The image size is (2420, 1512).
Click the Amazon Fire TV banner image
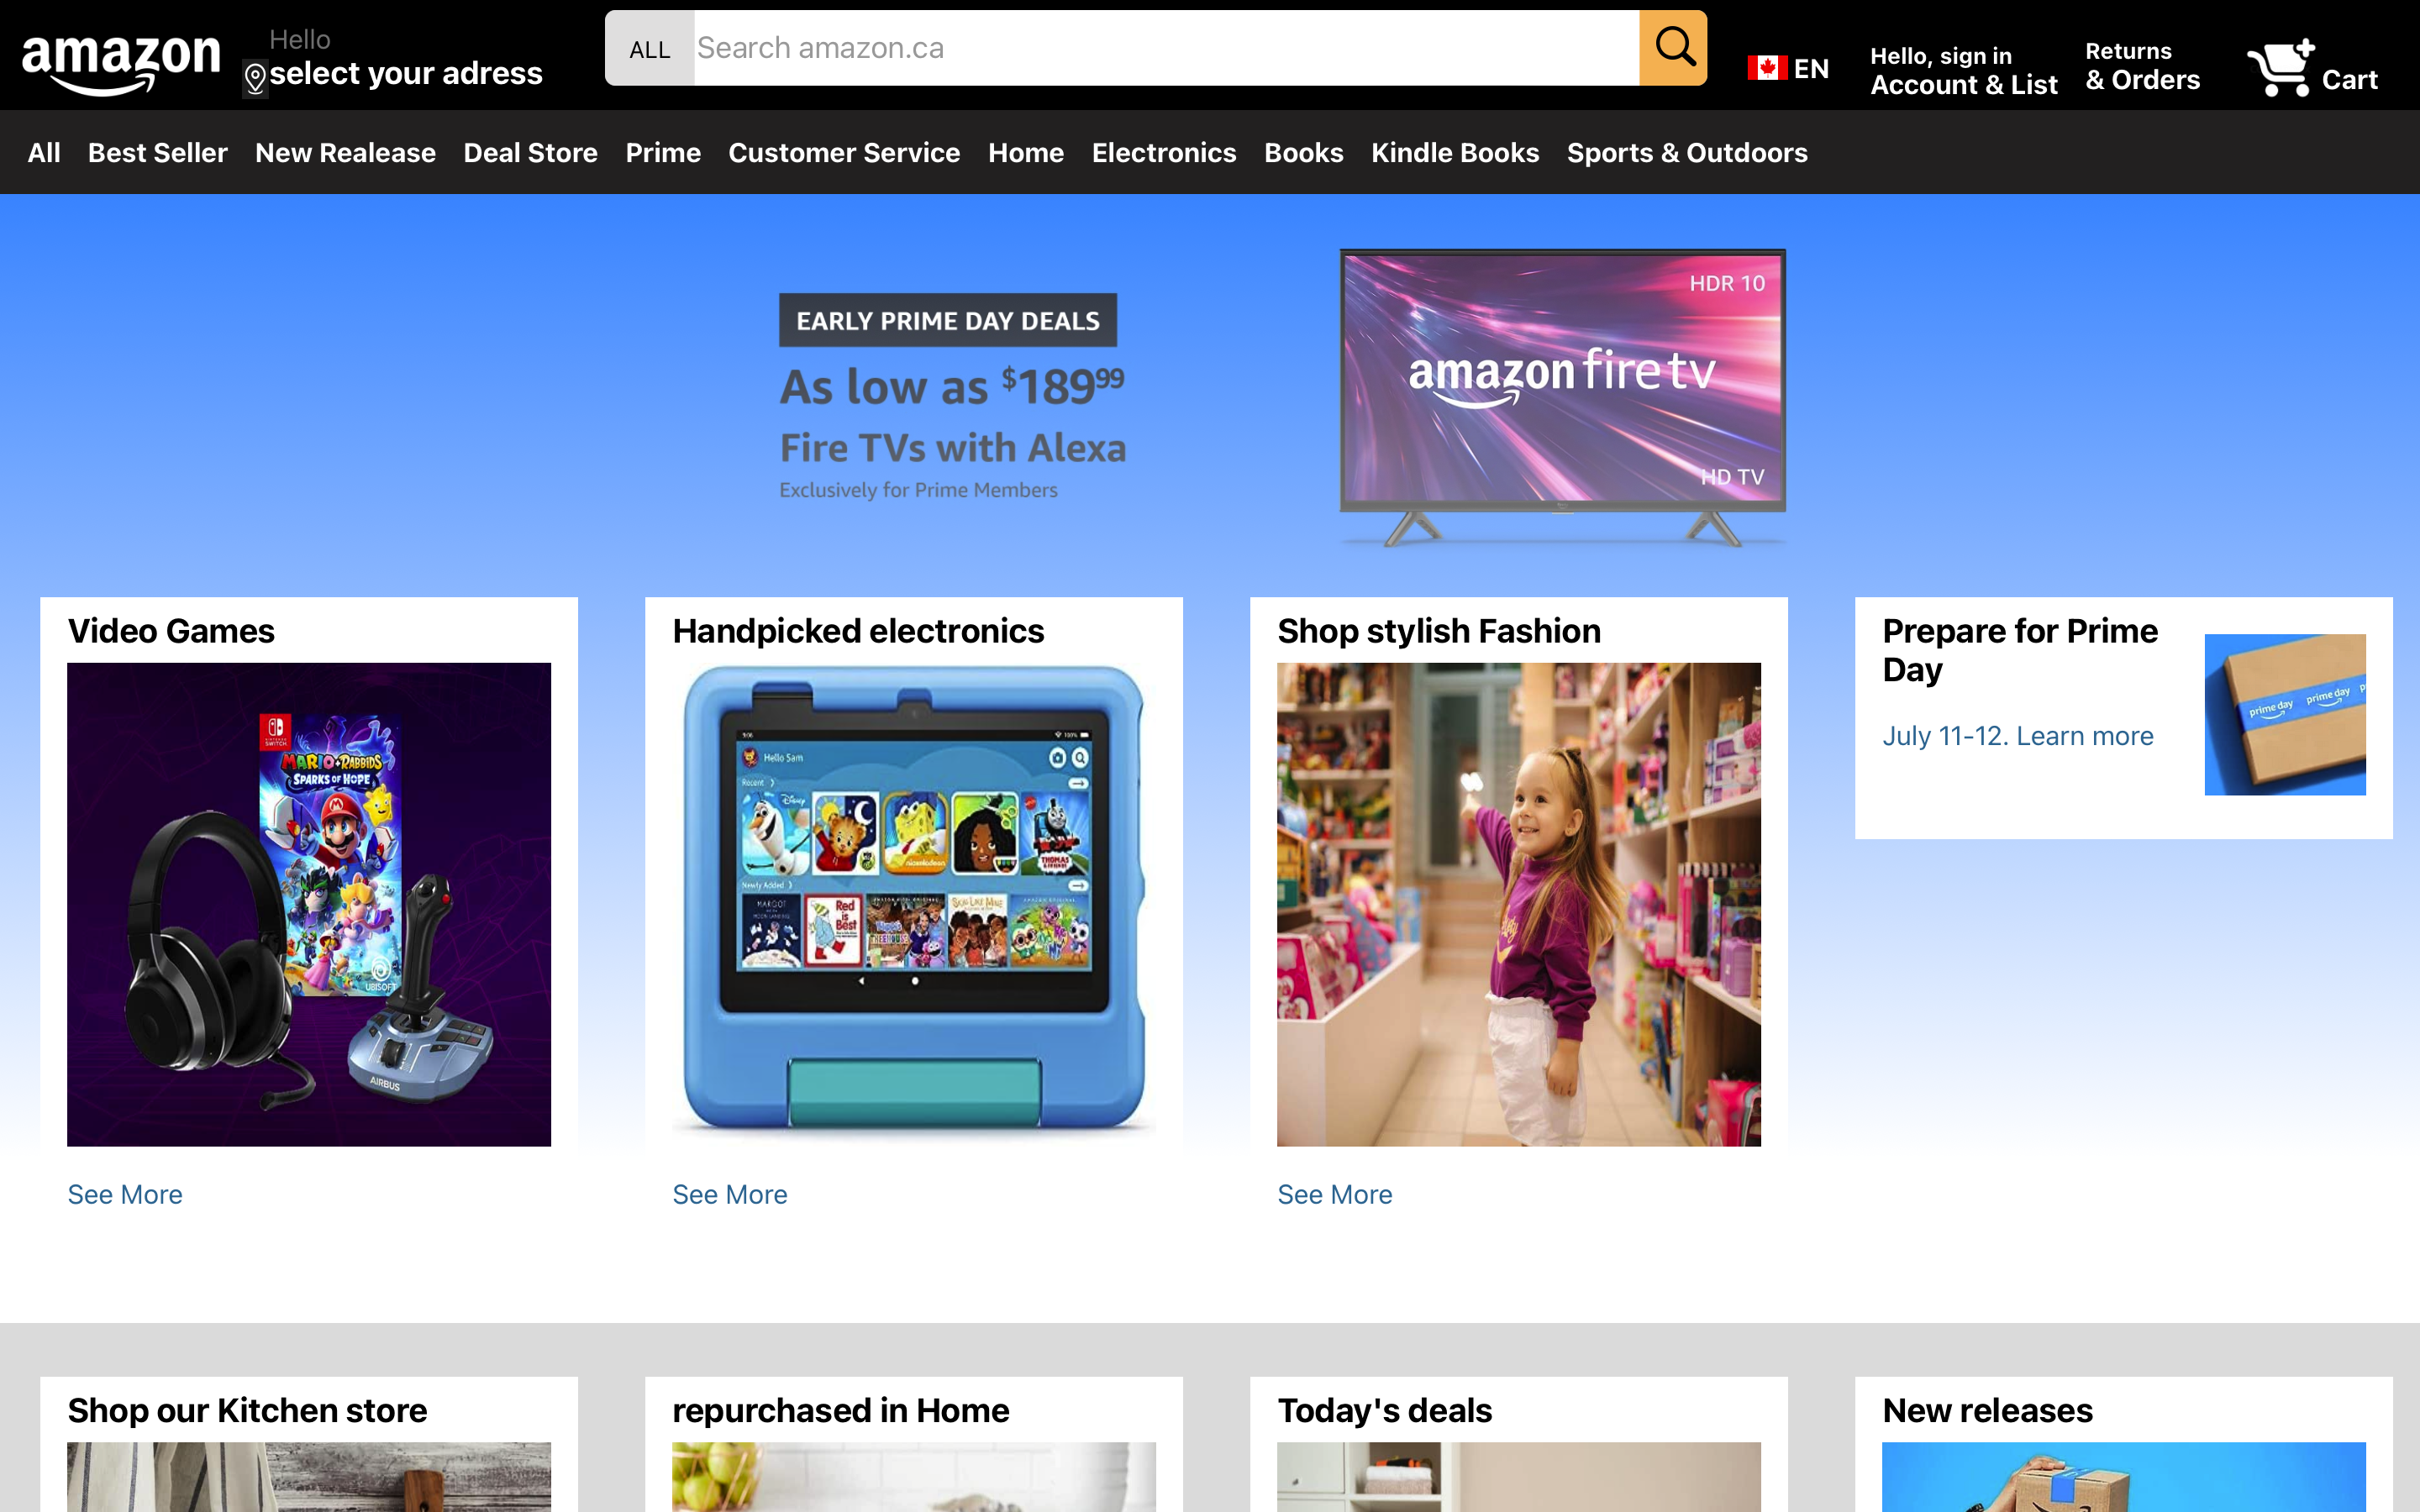(1562, 397)
